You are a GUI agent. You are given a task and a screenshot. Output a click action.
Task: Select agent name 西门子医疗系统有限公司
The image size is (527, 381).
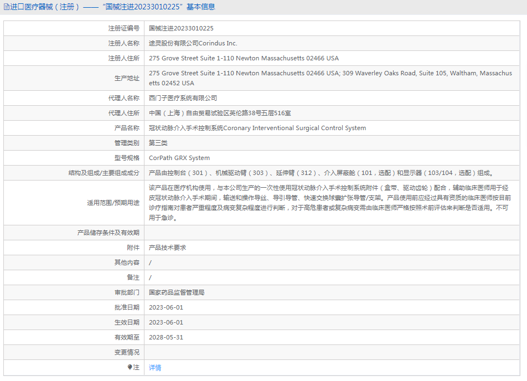183,98
